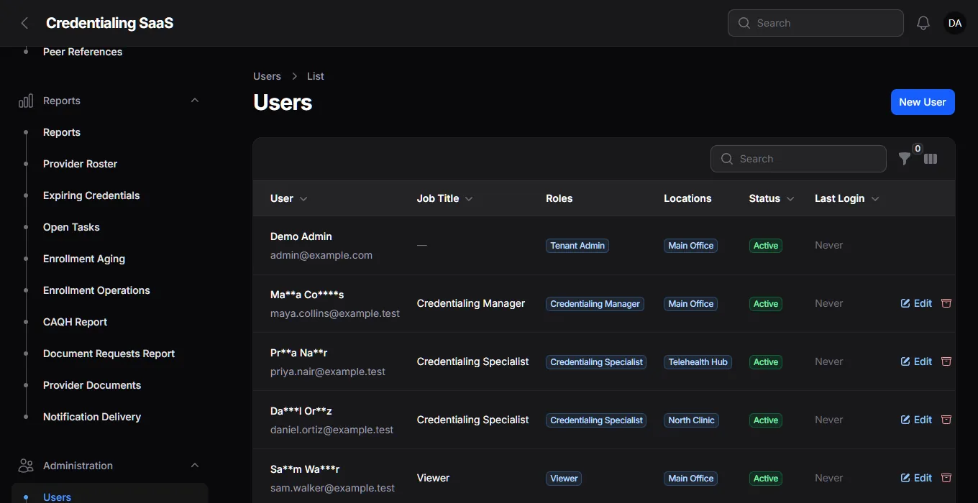Collapse the Administration sidebar group

195,466
